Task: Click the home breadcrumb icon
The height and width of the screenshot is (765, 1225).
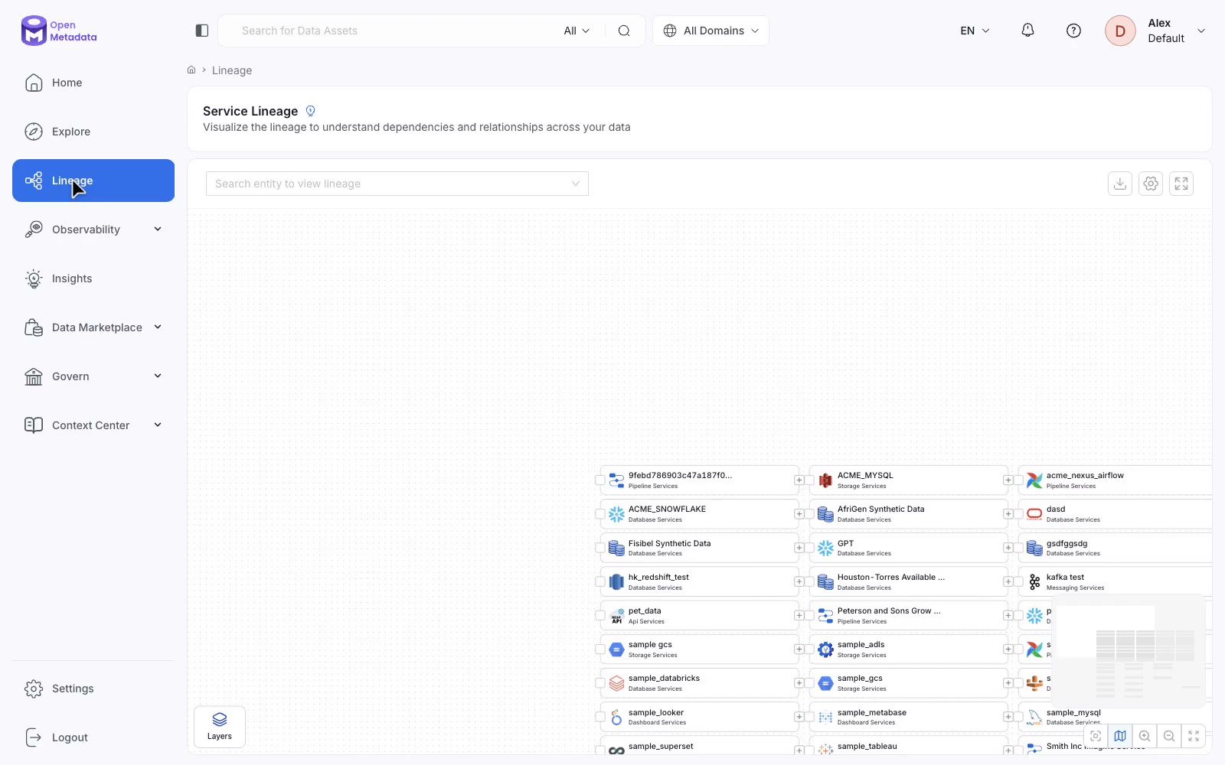Action: (191, 70)
